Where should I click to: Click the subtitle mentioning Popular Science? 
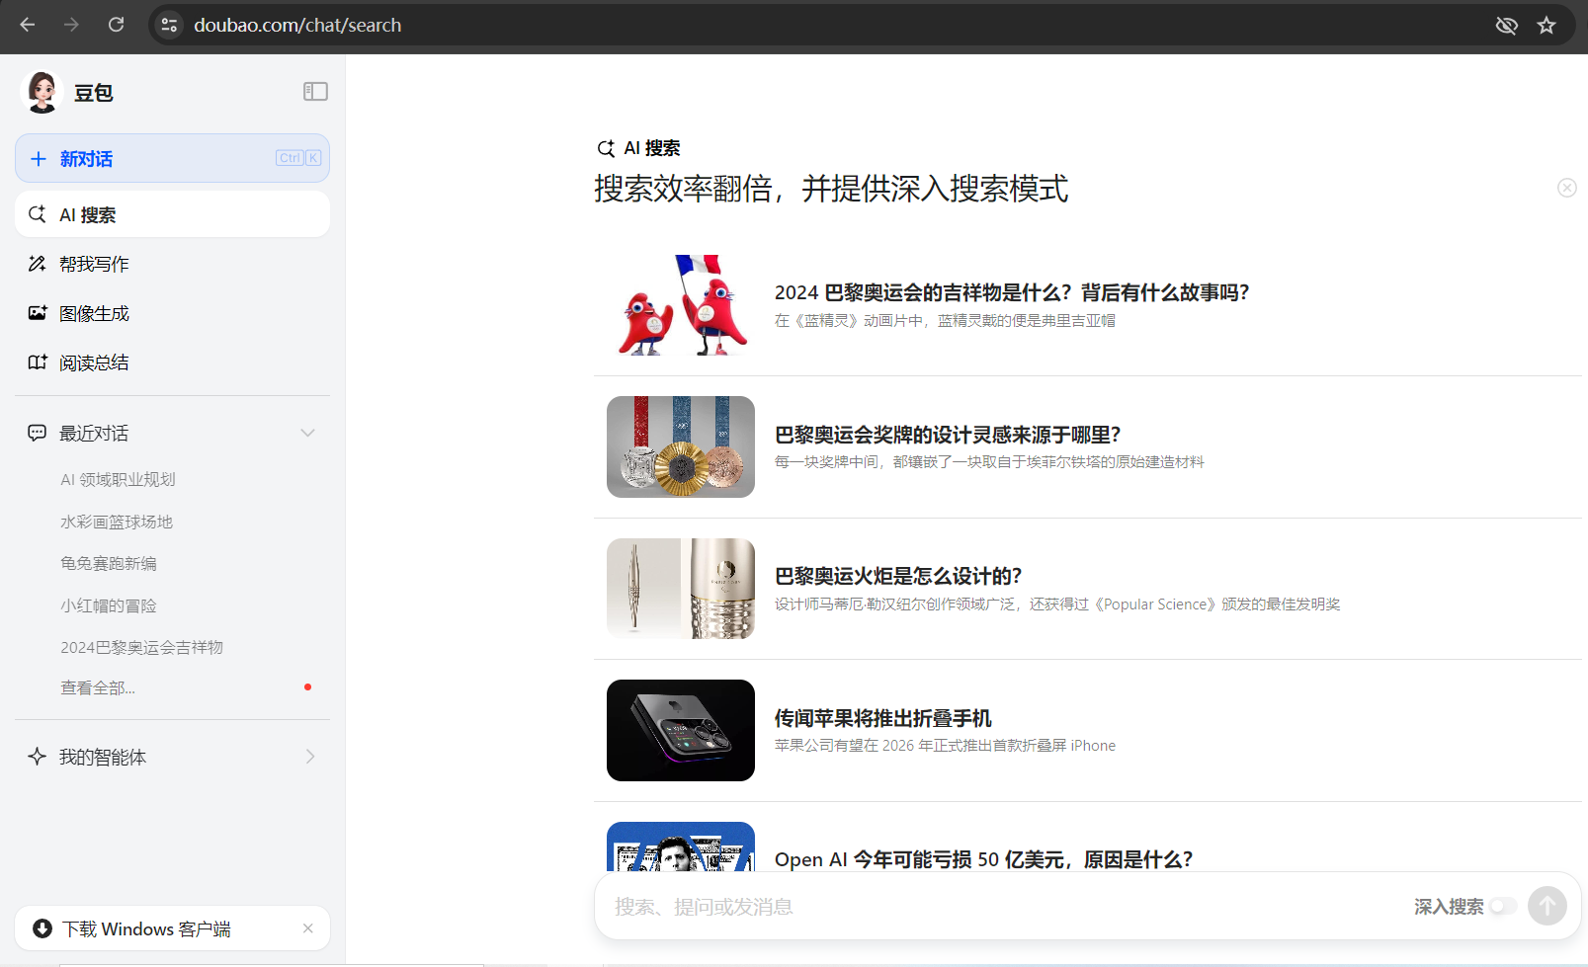(1057, 604)
